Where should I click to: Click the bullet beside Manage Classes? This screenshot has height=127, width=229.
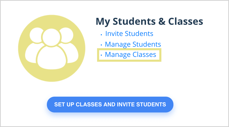pyautogui.click(x=101, y=55)
